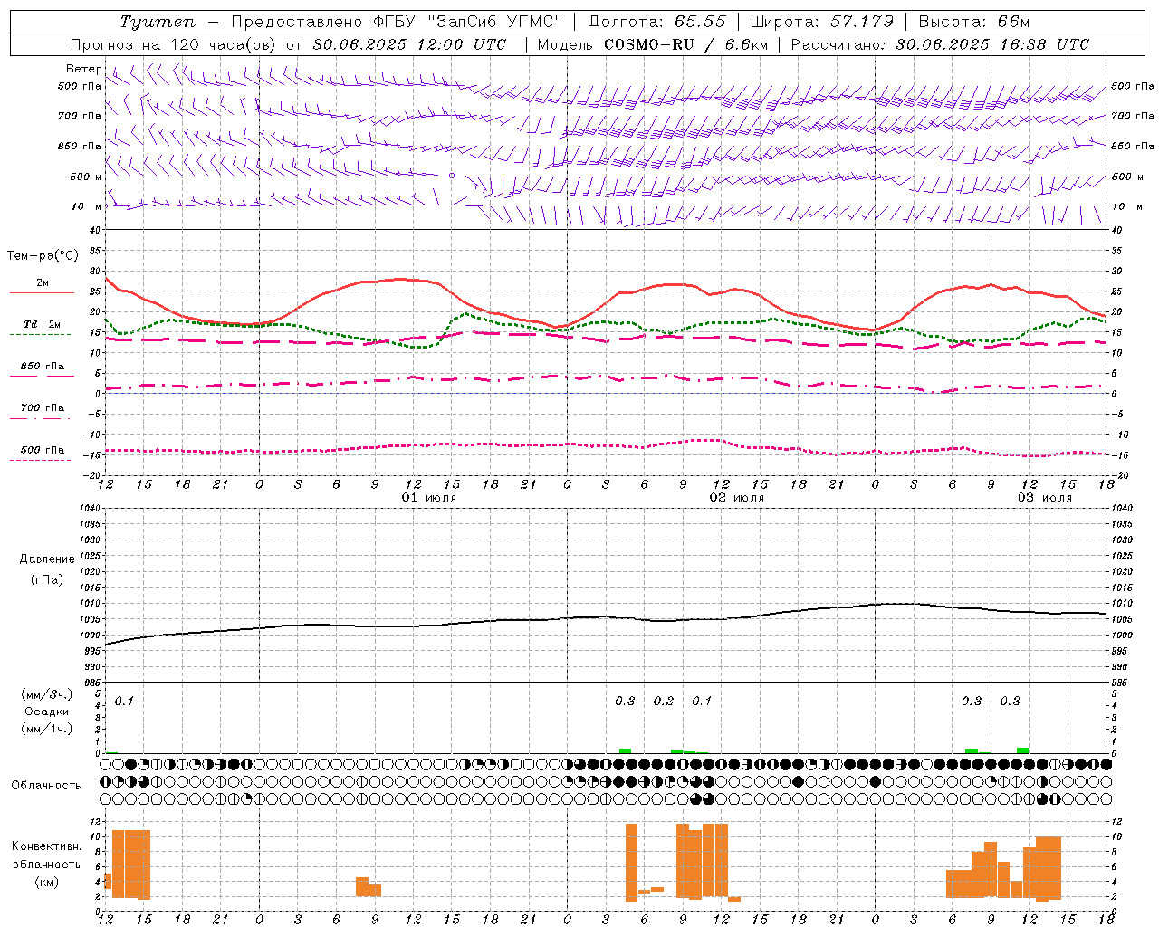1159x927 pixels.
Task: Click the "Широта: 57.179" header value
Action: [x=821, y=22]
